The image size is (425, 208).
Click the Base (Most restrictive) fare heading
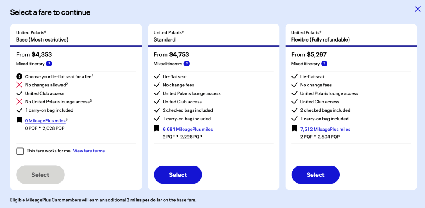(x=42, y=39)
